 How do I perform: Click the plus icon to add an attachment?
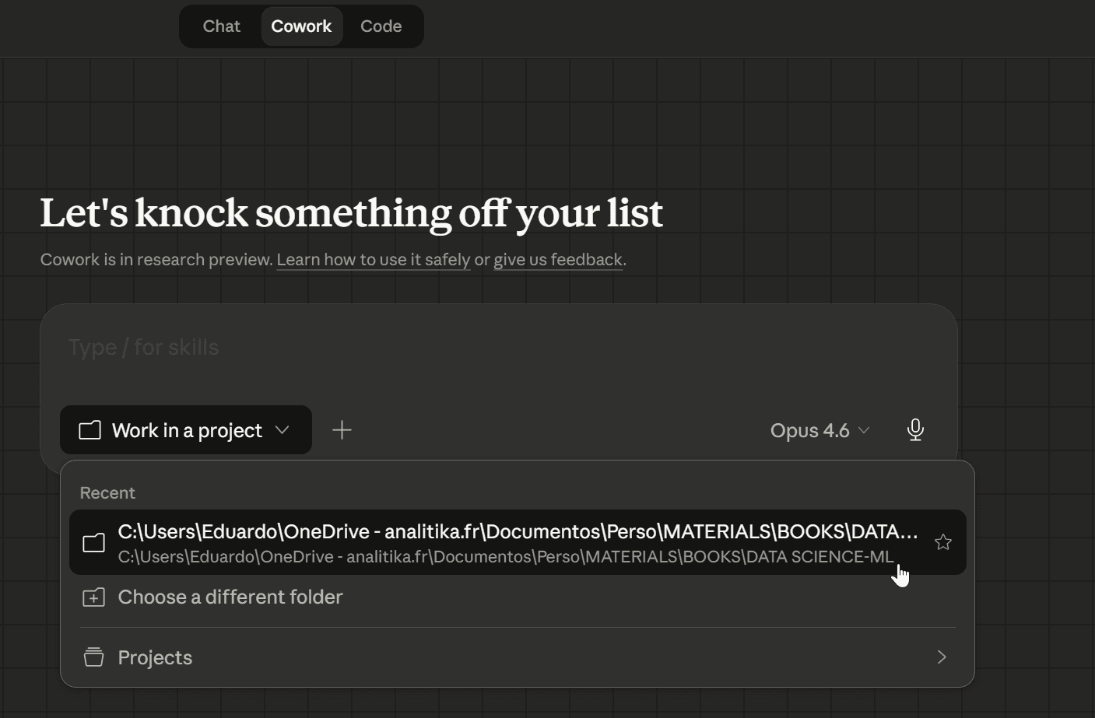coord(342,430)
